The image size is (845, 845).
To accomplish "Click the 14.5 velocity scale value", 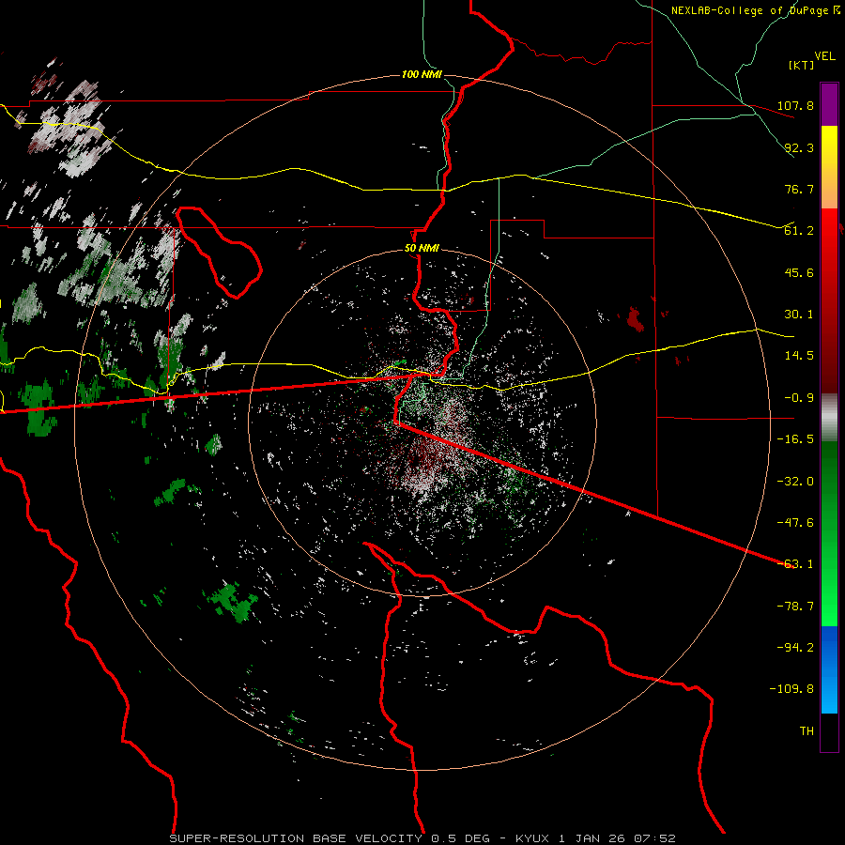I will pos(799,356).
